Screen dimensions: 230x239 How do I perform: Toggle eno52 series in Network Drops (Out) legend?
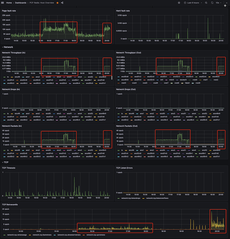click(x=204, y=114)
